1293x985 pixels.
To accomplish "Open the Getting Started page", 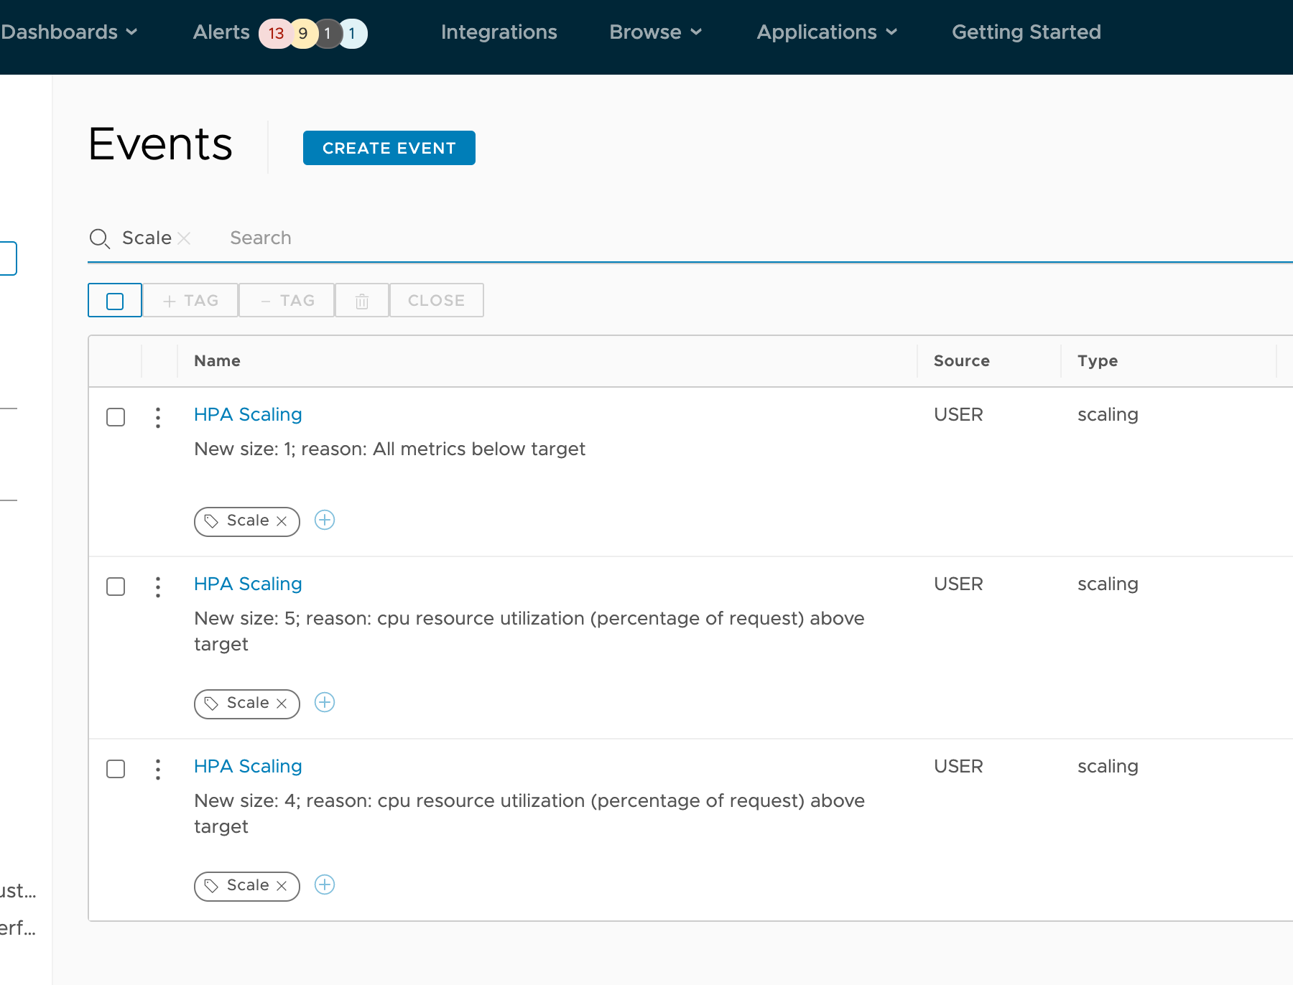I will [1026, 32].
